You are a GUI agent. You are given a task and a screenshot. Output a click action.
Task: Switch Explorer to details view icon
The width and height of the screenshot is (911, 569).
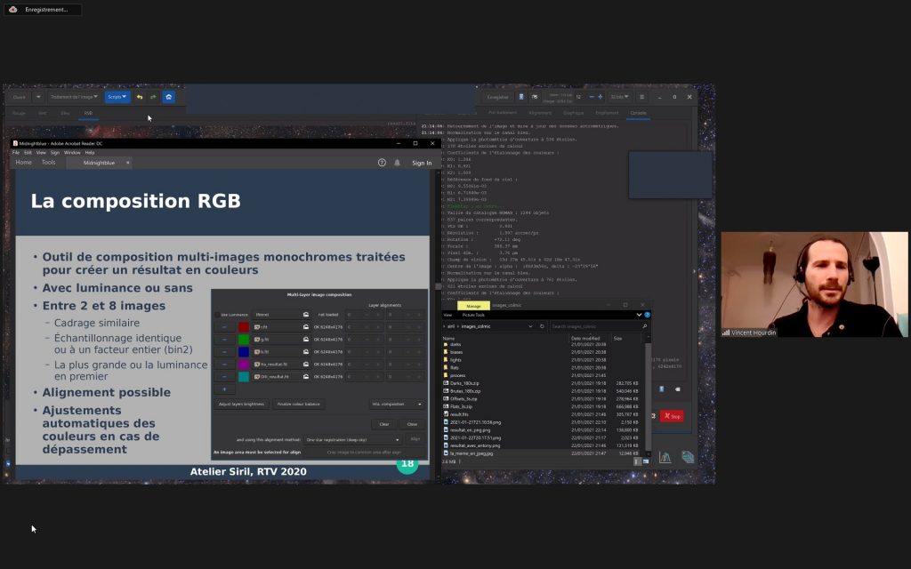tap(637, 461)
